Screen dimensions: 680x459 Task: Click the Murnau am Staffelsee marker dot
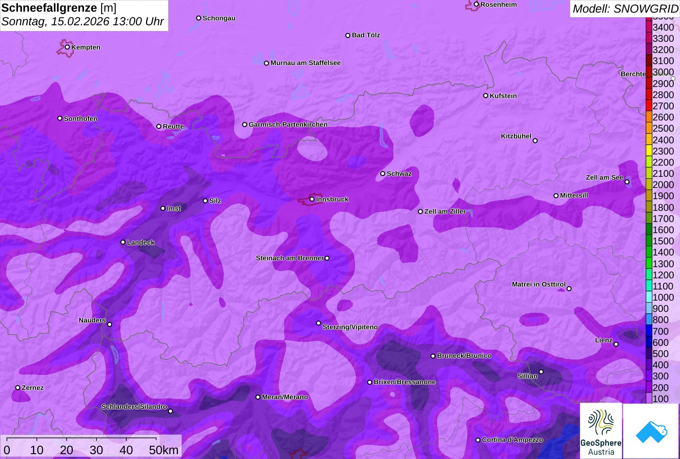tap(267, 63)
